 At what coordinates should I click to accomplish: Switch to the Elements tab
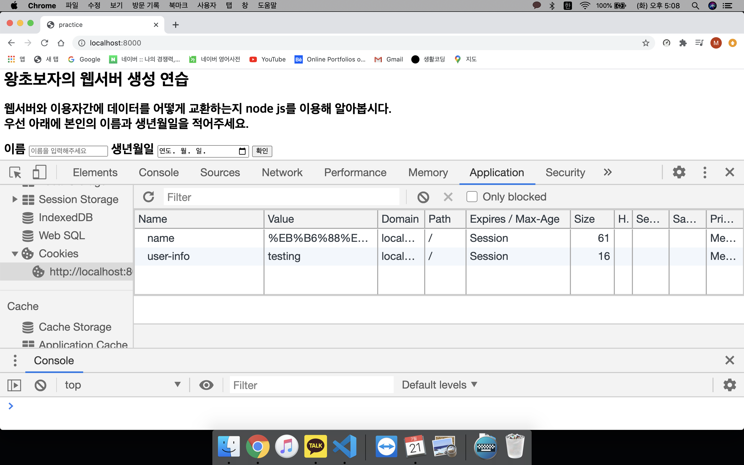[x=95, y=172]
